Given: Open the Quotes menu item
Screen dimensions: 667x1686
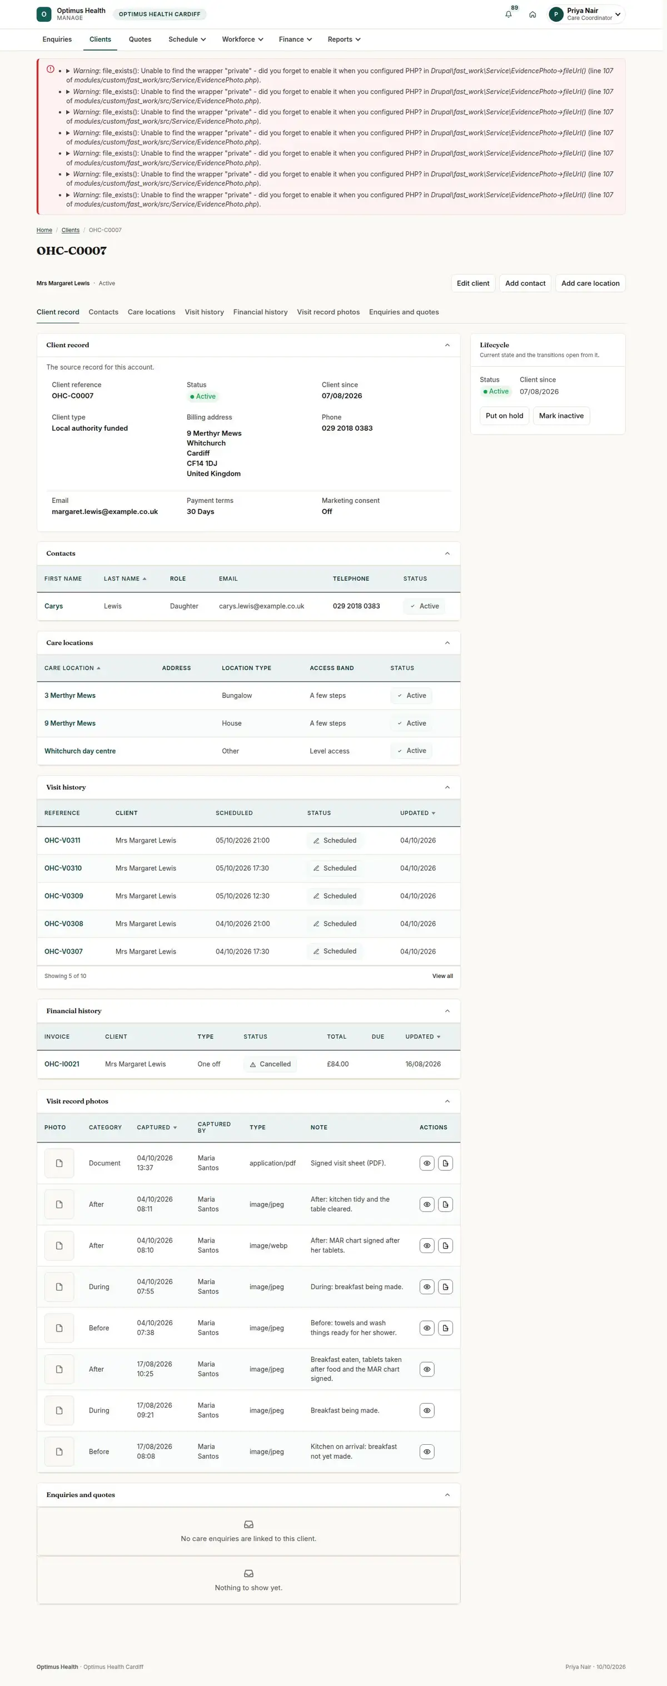Looking at the screenshot, I should 140,39.
